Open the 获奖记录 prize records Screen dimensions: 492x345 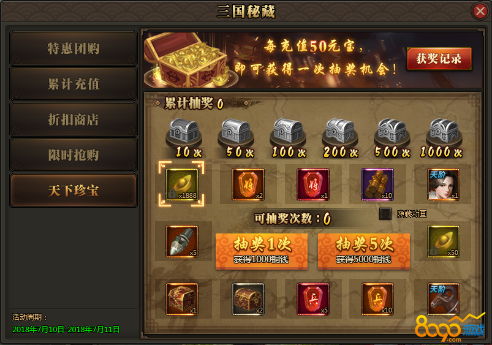pos(439,59)
